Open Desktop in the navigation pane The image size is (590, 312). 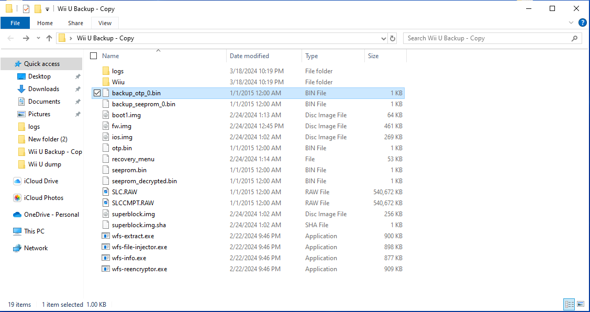(x=39, y=76)
